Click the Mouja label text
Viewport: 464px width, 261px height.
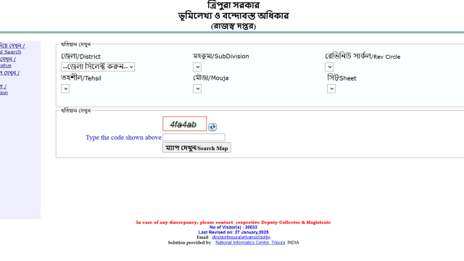point(211,78)
